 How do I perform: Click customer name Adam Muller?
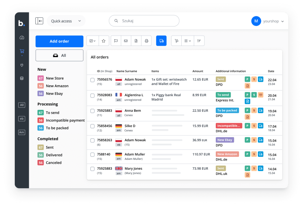pos(135,154)
